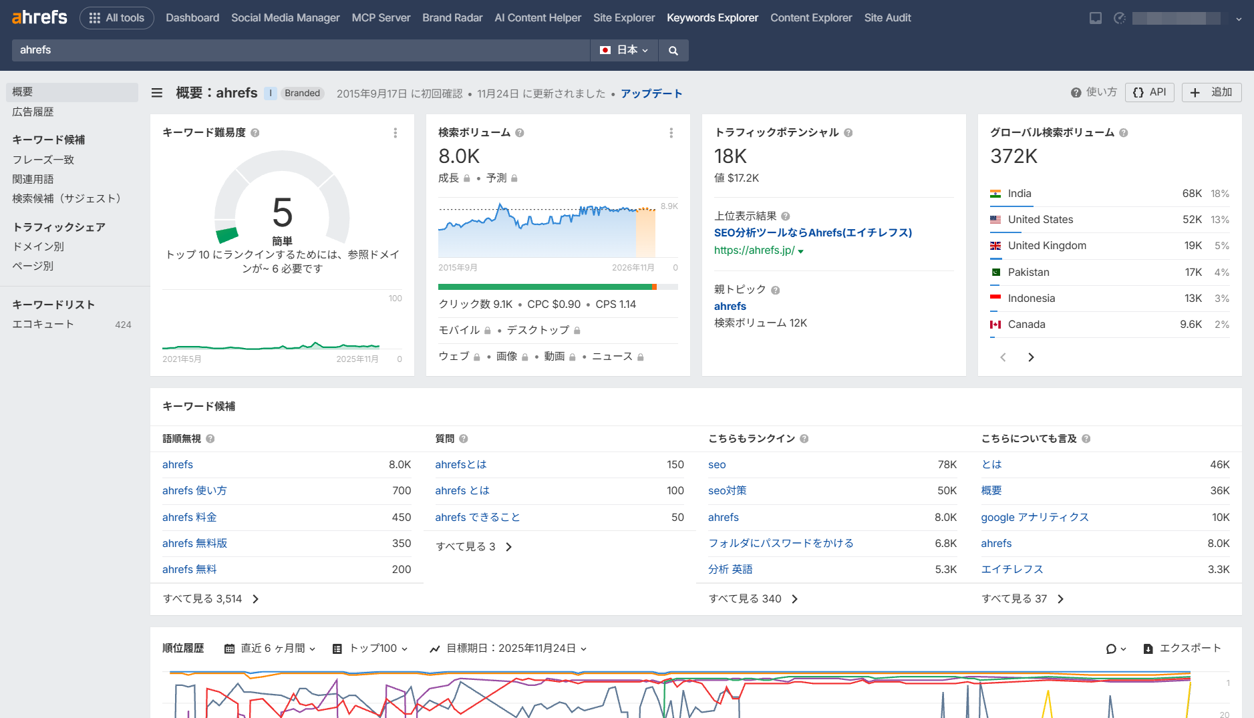Open the API panel via the {} icon

point(1149,92)
